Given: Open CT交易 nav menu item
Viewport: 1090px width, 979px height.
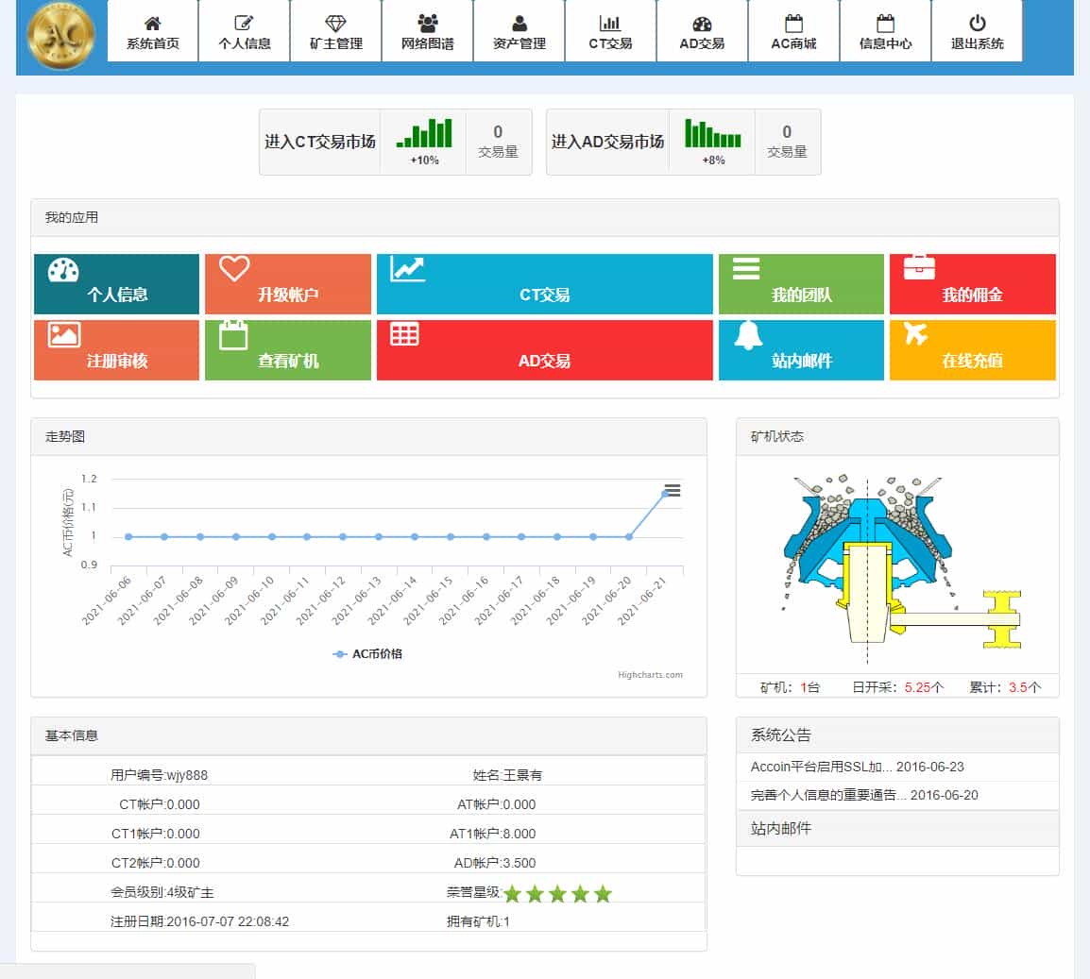Looking at the screenshot, I should [610, 31].
